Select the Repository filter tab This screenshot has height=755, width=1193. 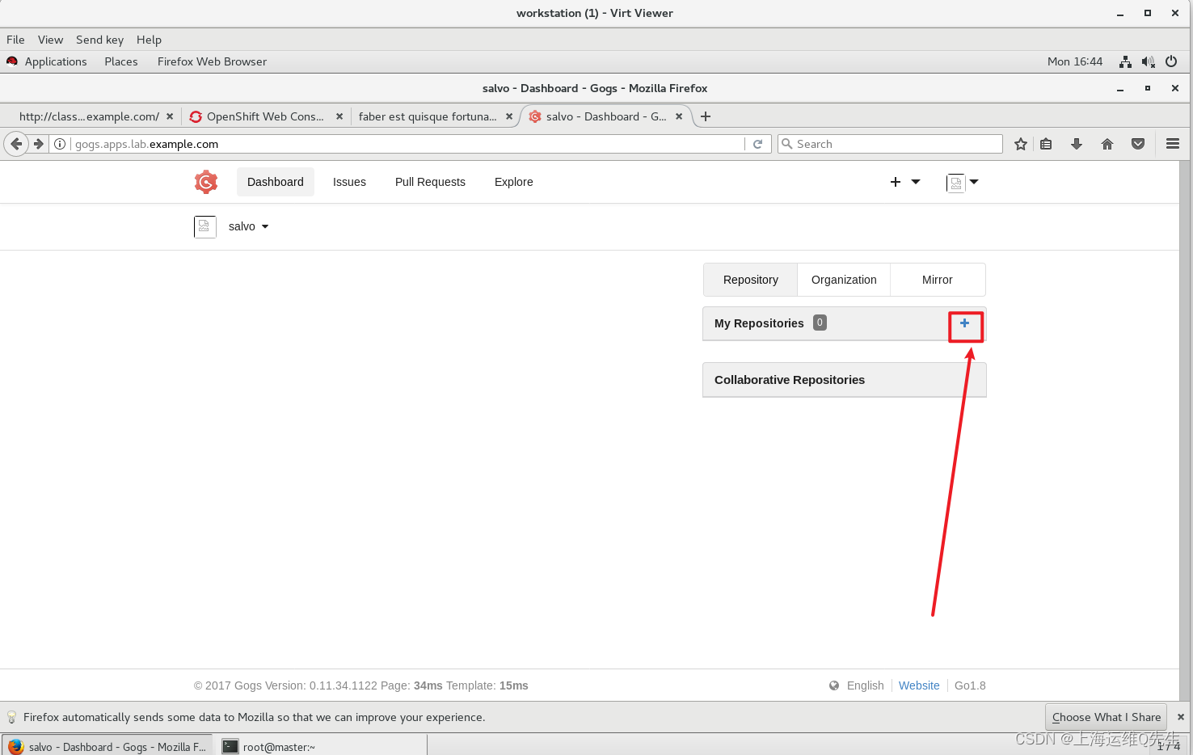pyautogui.click(x=751, y=280)
